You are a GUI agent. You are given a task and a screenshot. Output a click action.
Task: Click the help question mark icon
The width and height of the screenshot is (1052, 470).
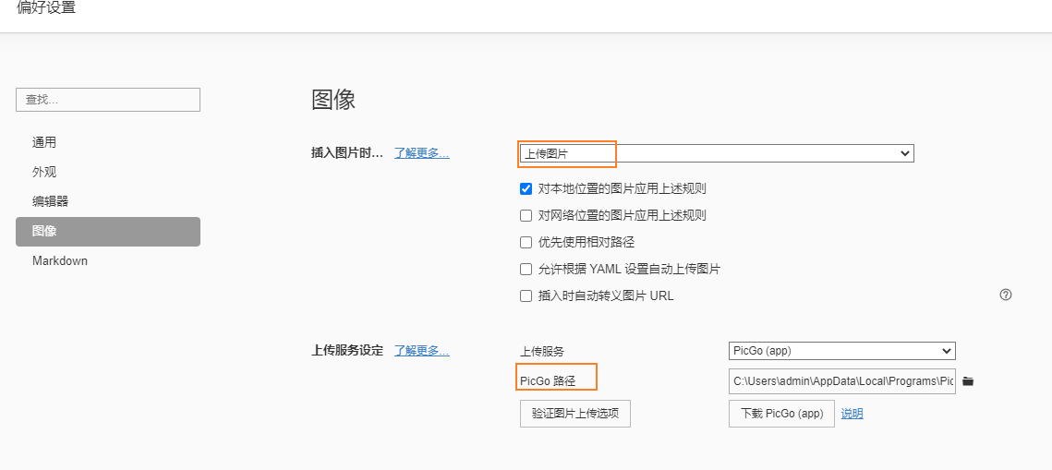1005,295
